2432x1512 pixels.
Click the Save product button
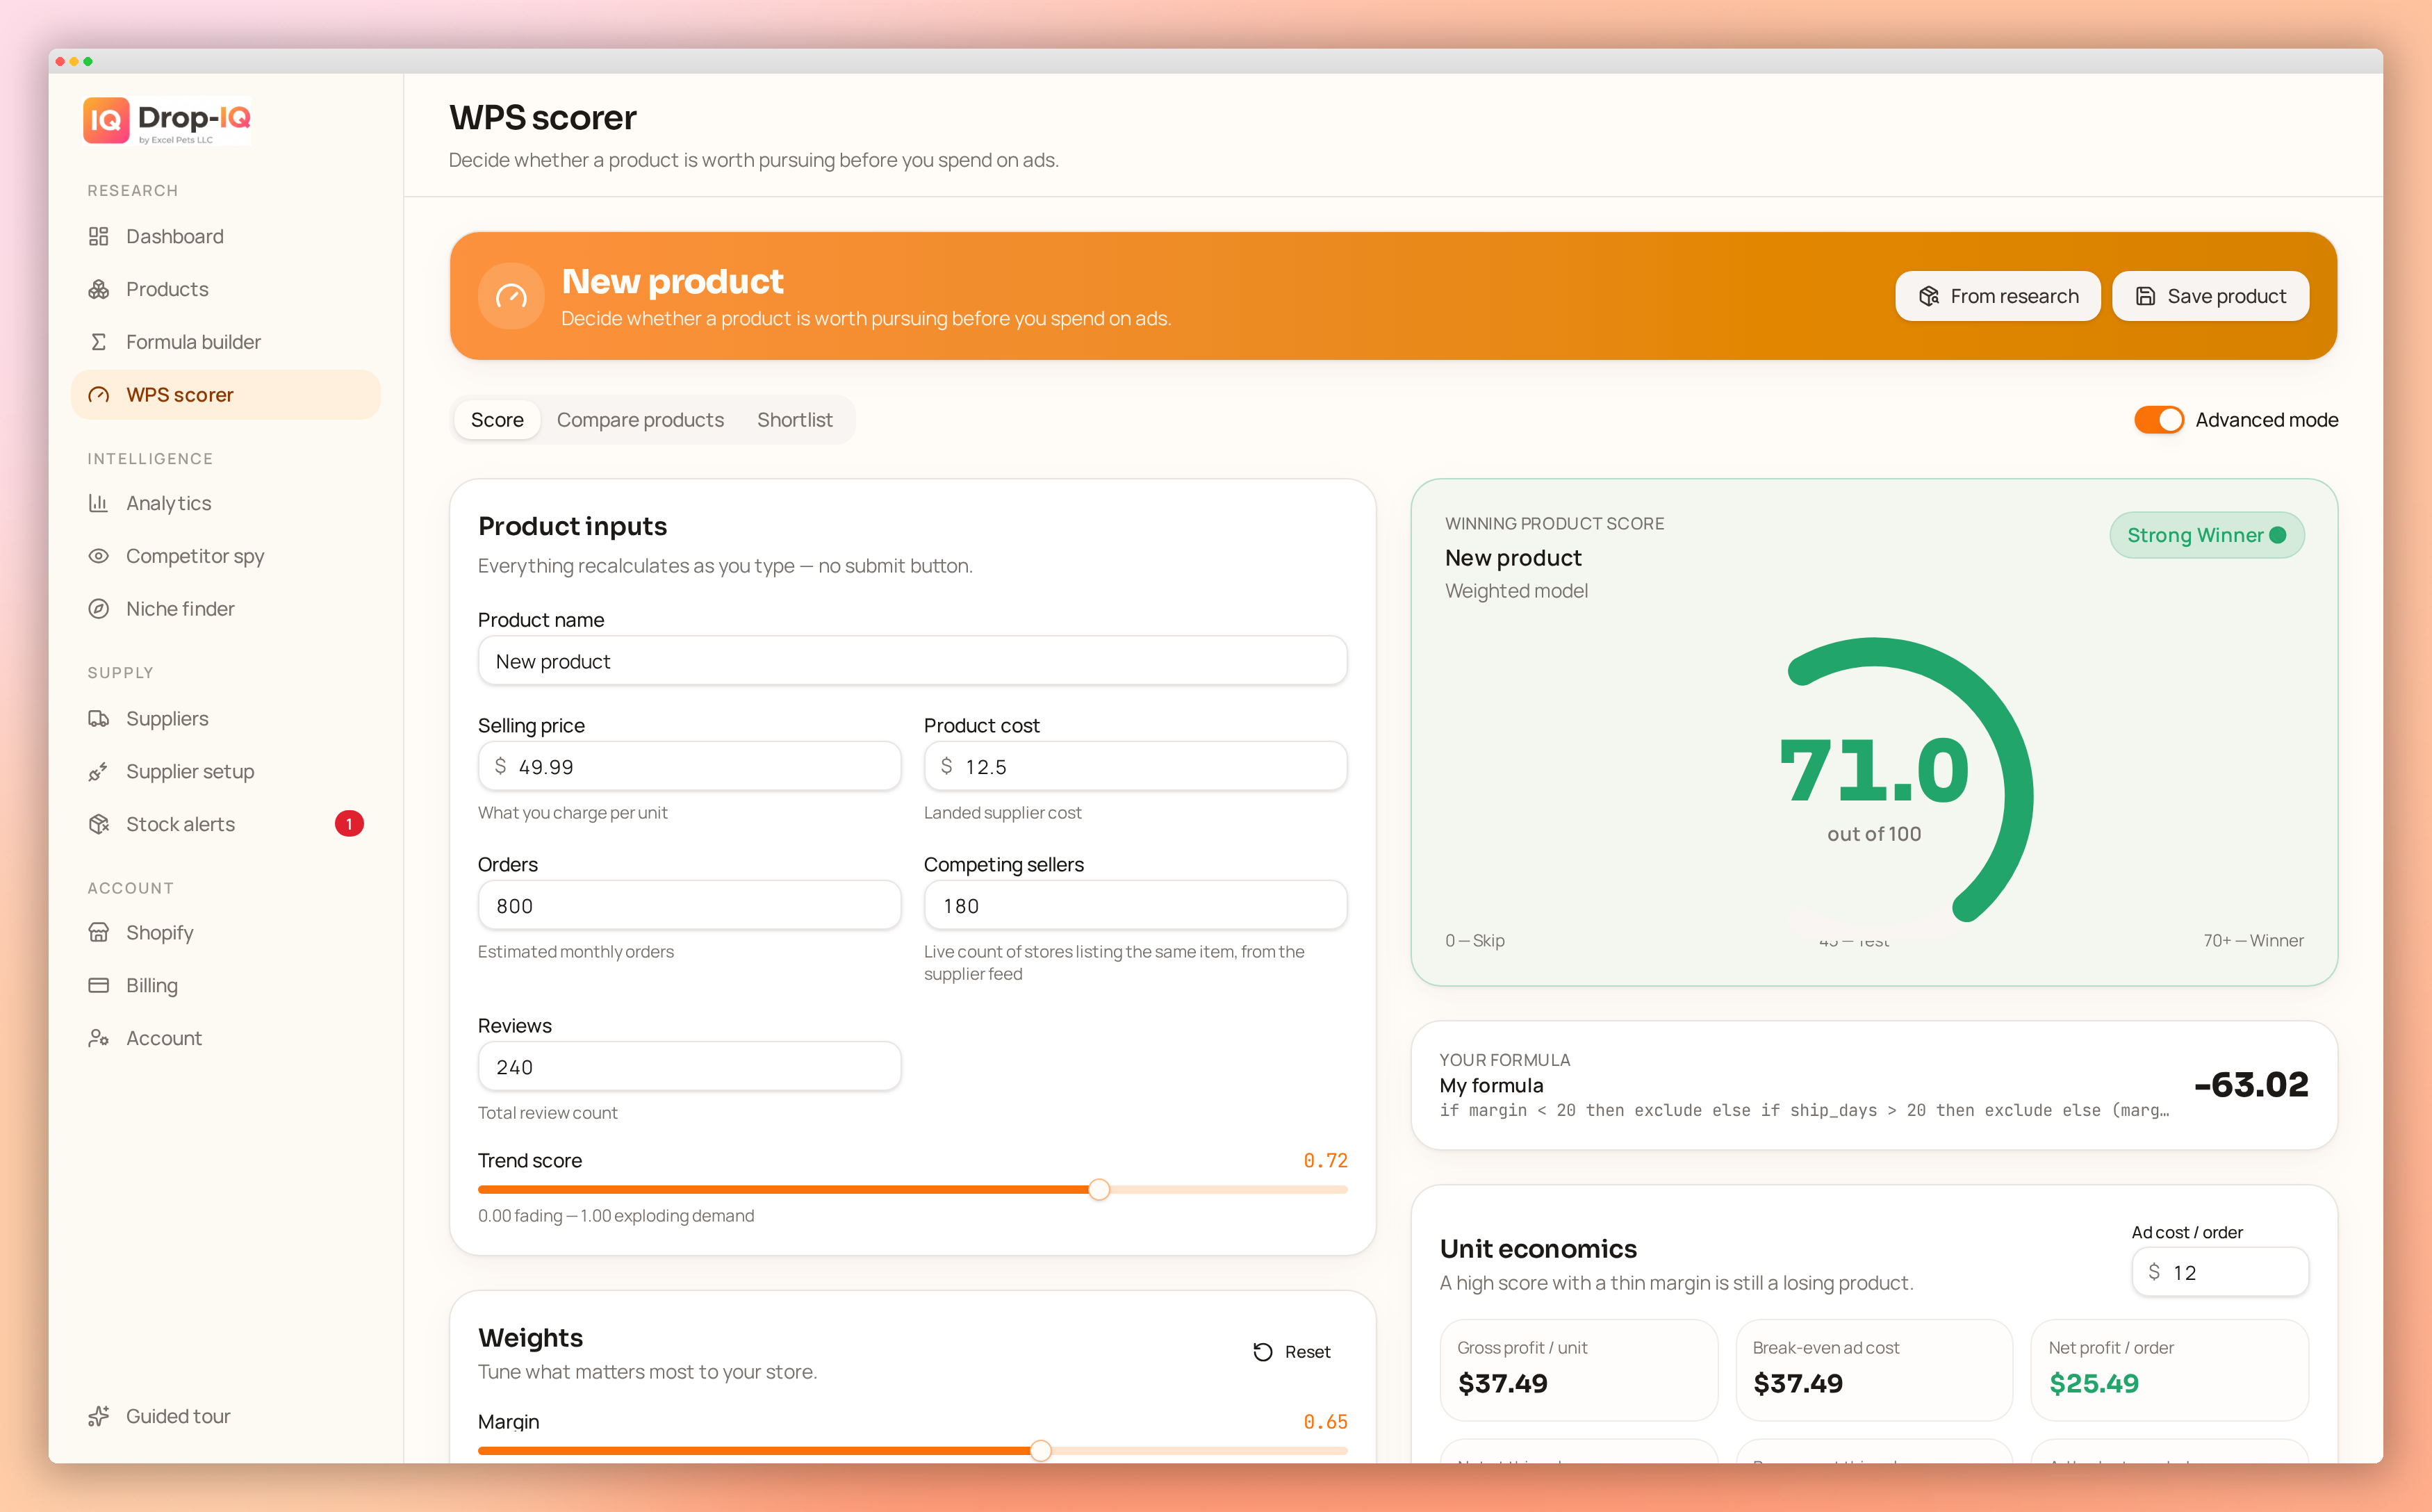[2210, 296]
